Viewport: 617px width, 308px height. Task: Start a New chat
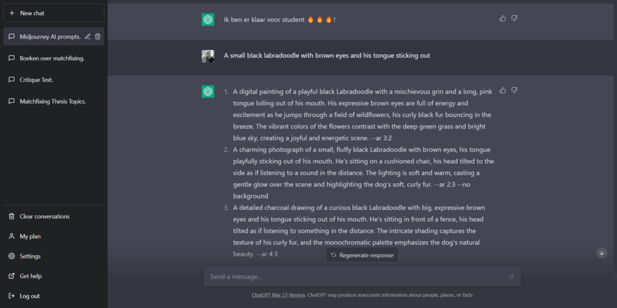point(54,13)
